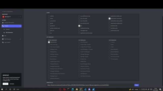Click the weather moon icon in taskbar
Screen dimensions: 163x91
[x=130, y=89]
